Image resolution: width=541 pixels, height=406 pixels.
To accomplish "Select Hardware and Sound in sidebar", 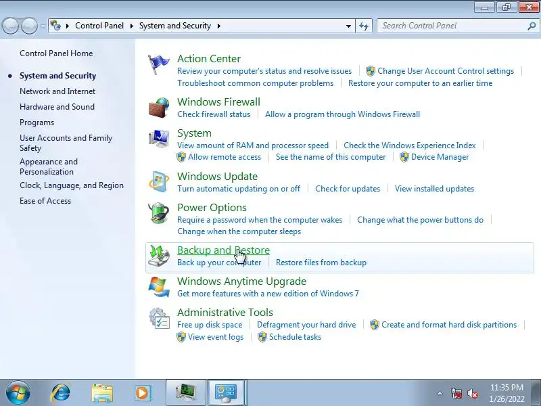I will pos(57,107).
